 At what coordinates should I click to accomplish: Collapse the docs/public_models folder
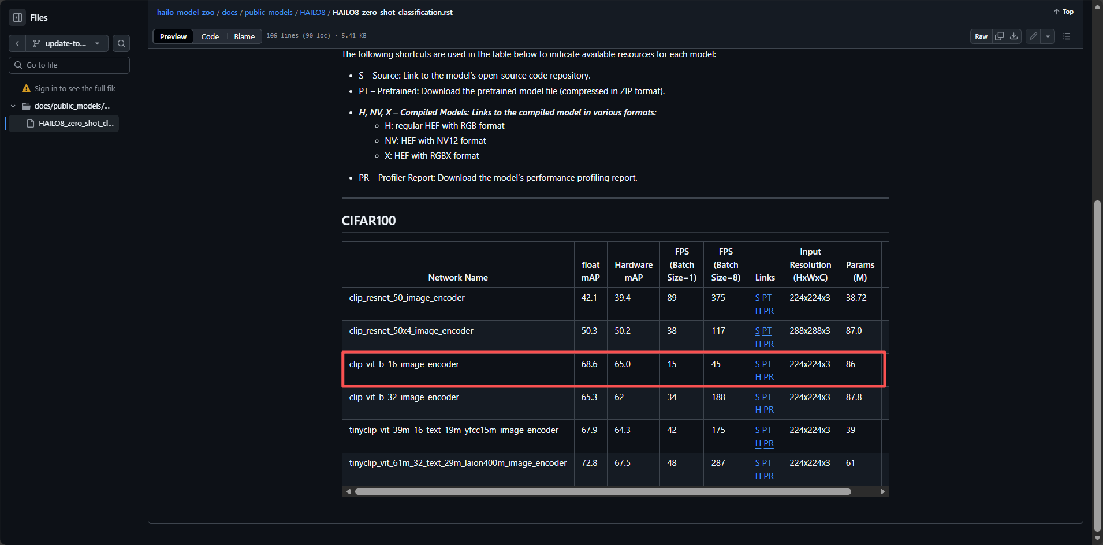tap(13, 106)
